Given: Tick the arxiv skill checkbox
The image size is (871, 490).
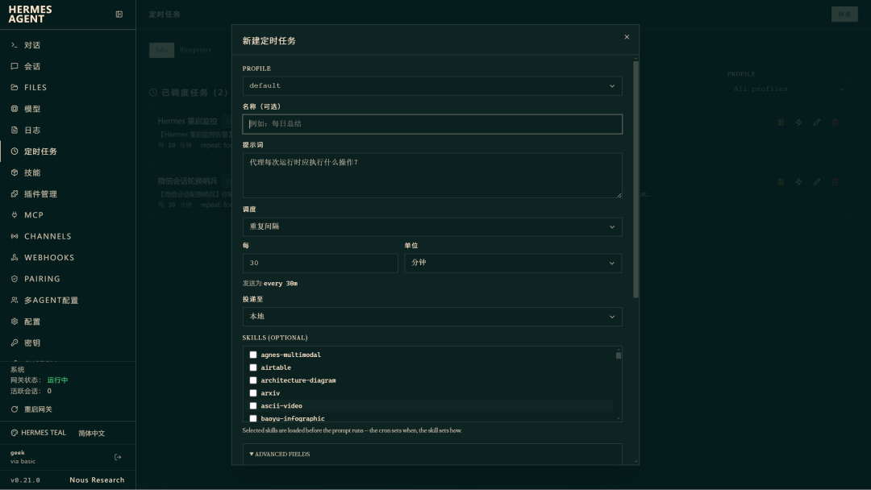Looking at the screenshot, I should tap(253, 393).
